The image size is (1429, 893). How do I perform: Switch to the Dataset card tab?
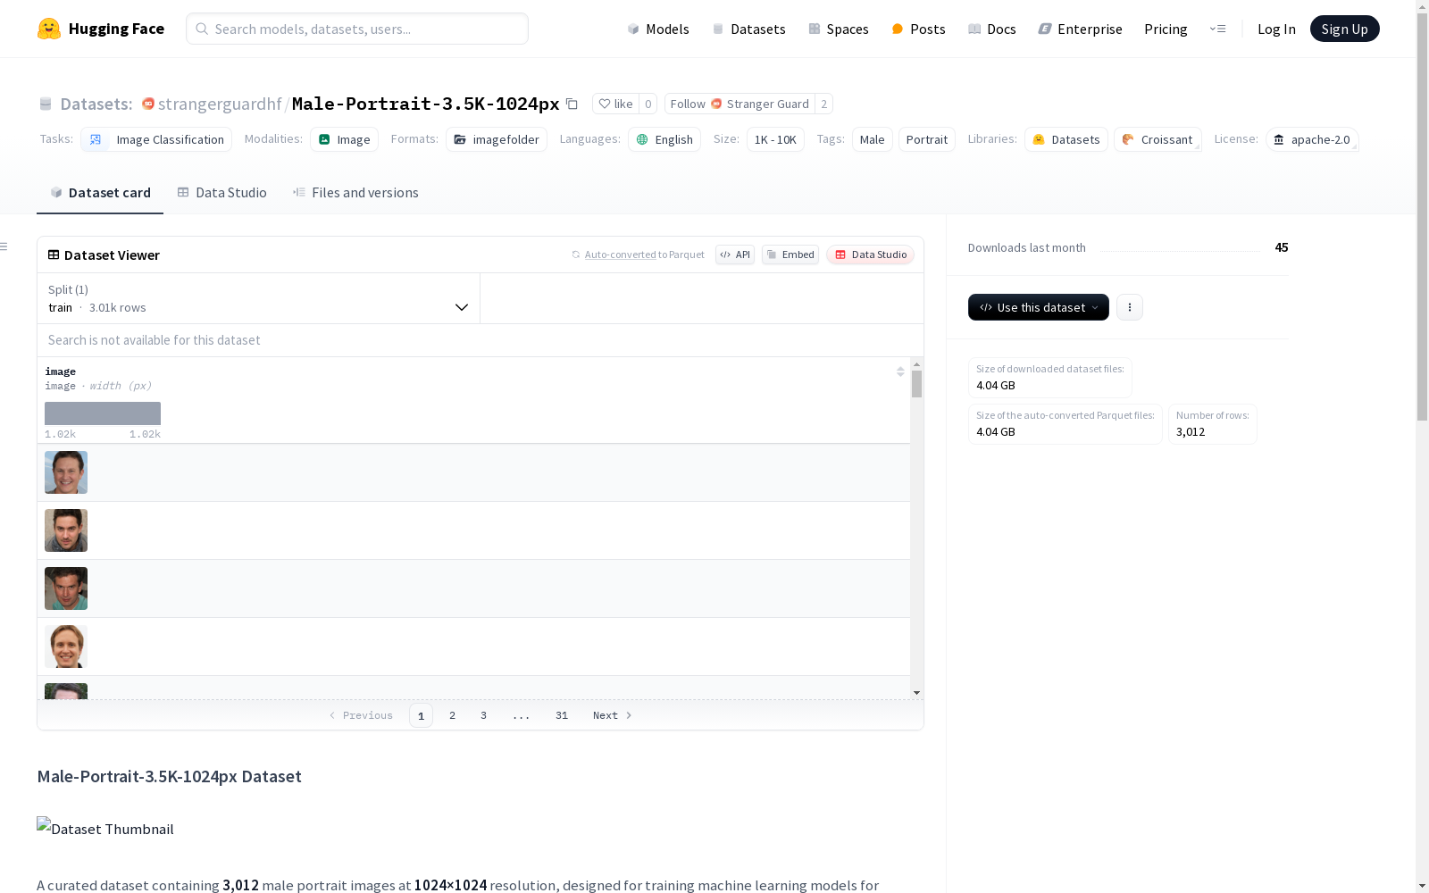point(100,193)
